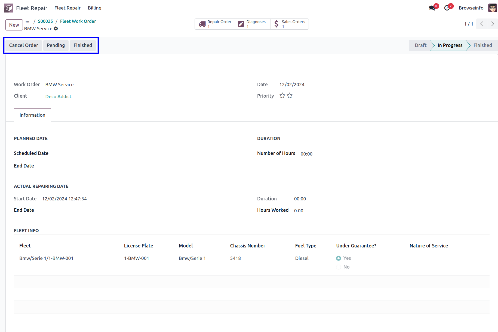Set priority with first star
The height and width of the screenshot is (332, 498).
[x=282, y=96]
